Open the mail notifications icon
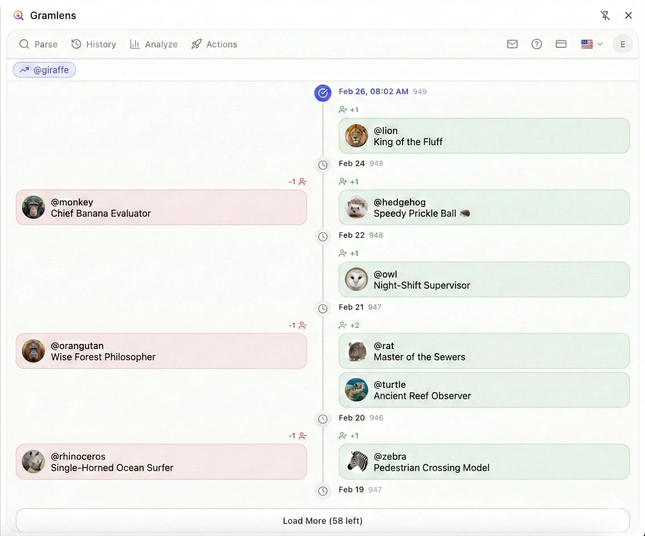 (x=512, y=44)
